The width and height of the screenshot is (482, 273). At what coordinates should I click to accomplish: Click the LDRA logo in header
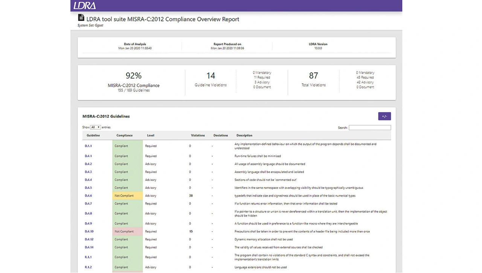85,6
